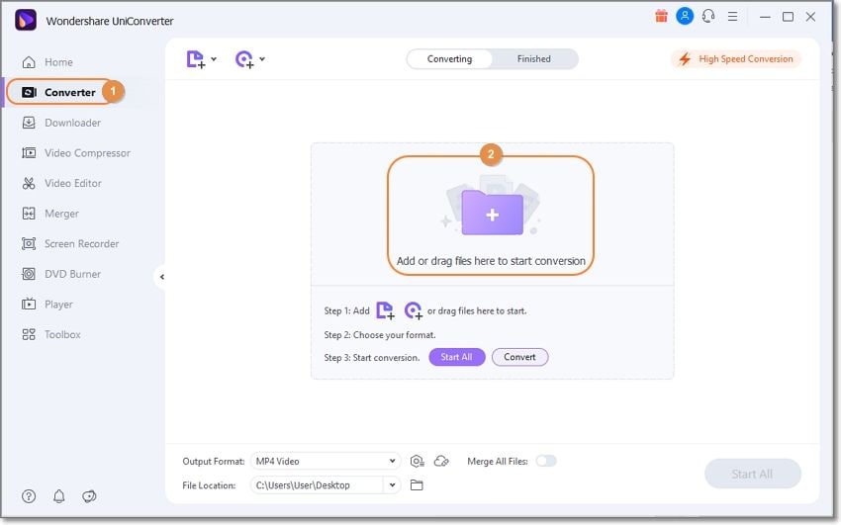Click the top toolbar Add Files icon
The height and width of the screenshot is (525, 841).
(196, 59)
